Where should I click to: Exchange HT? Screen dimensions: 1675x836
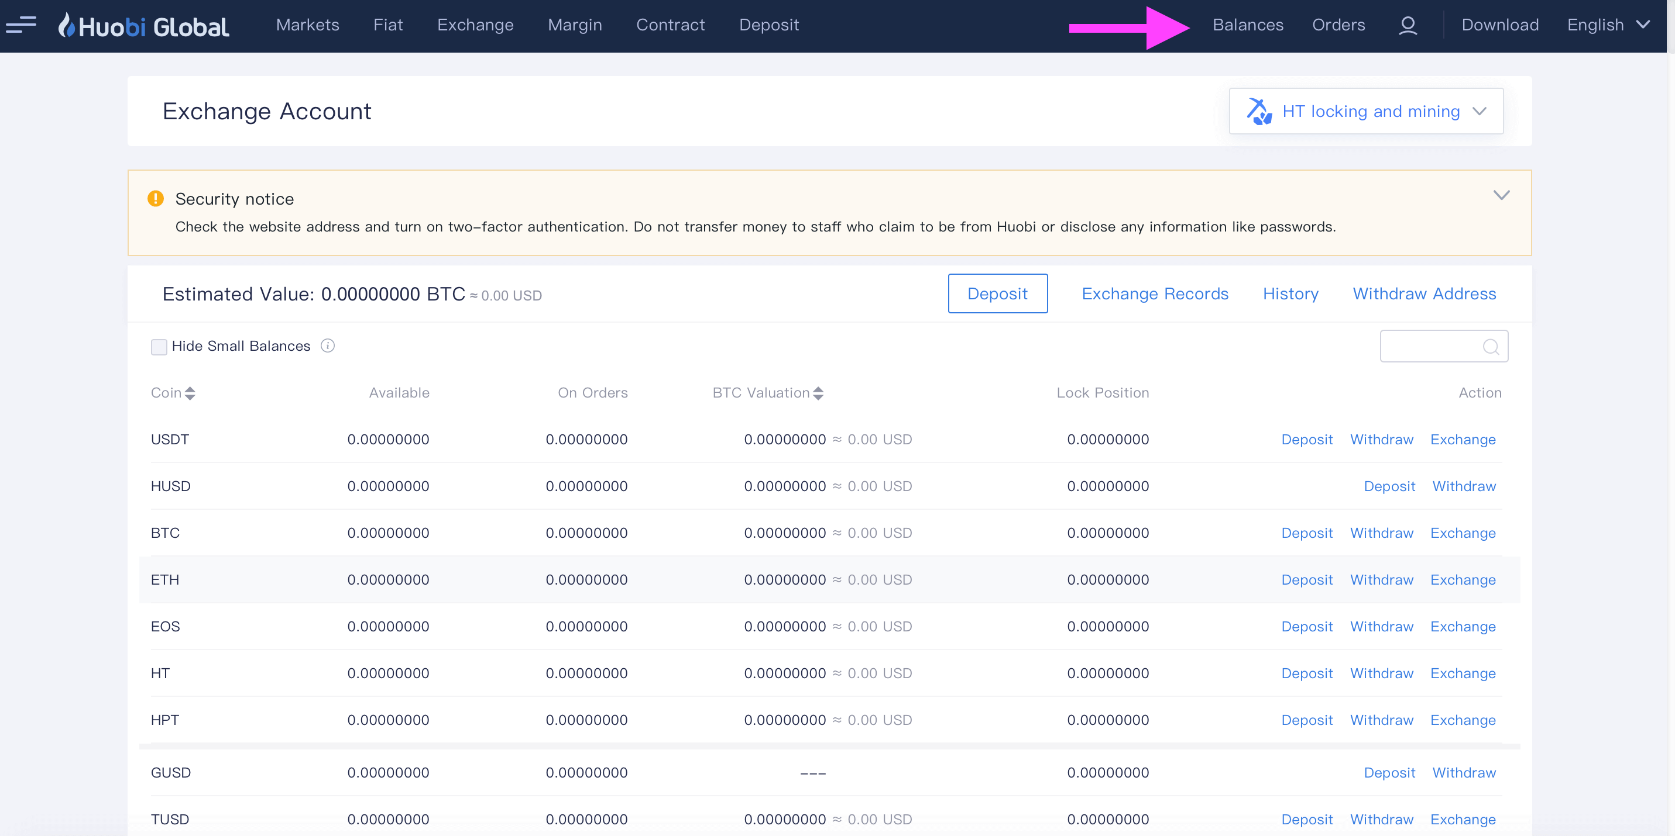pos(1463,673)
